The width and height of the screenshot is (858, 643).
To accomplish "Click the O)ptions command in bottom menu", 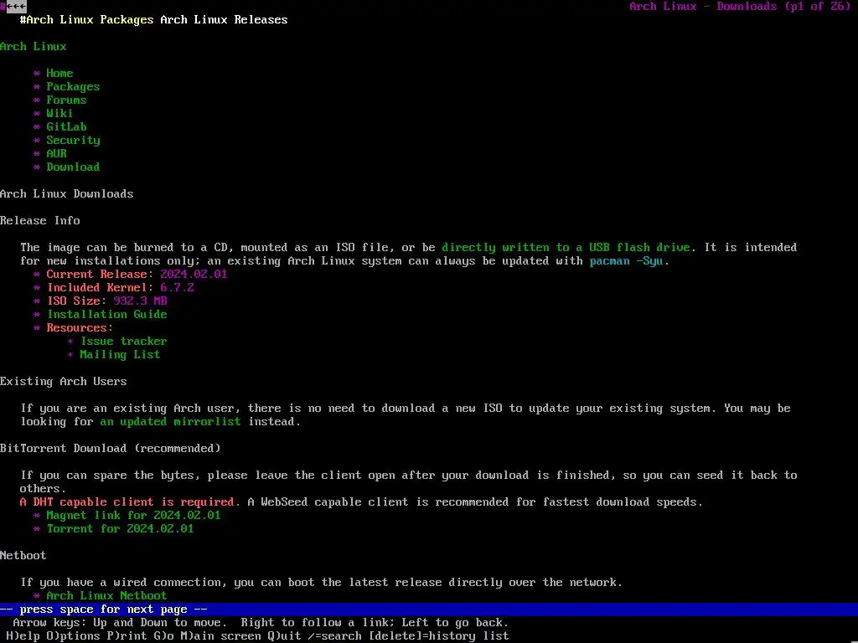I will pos(74,636).
